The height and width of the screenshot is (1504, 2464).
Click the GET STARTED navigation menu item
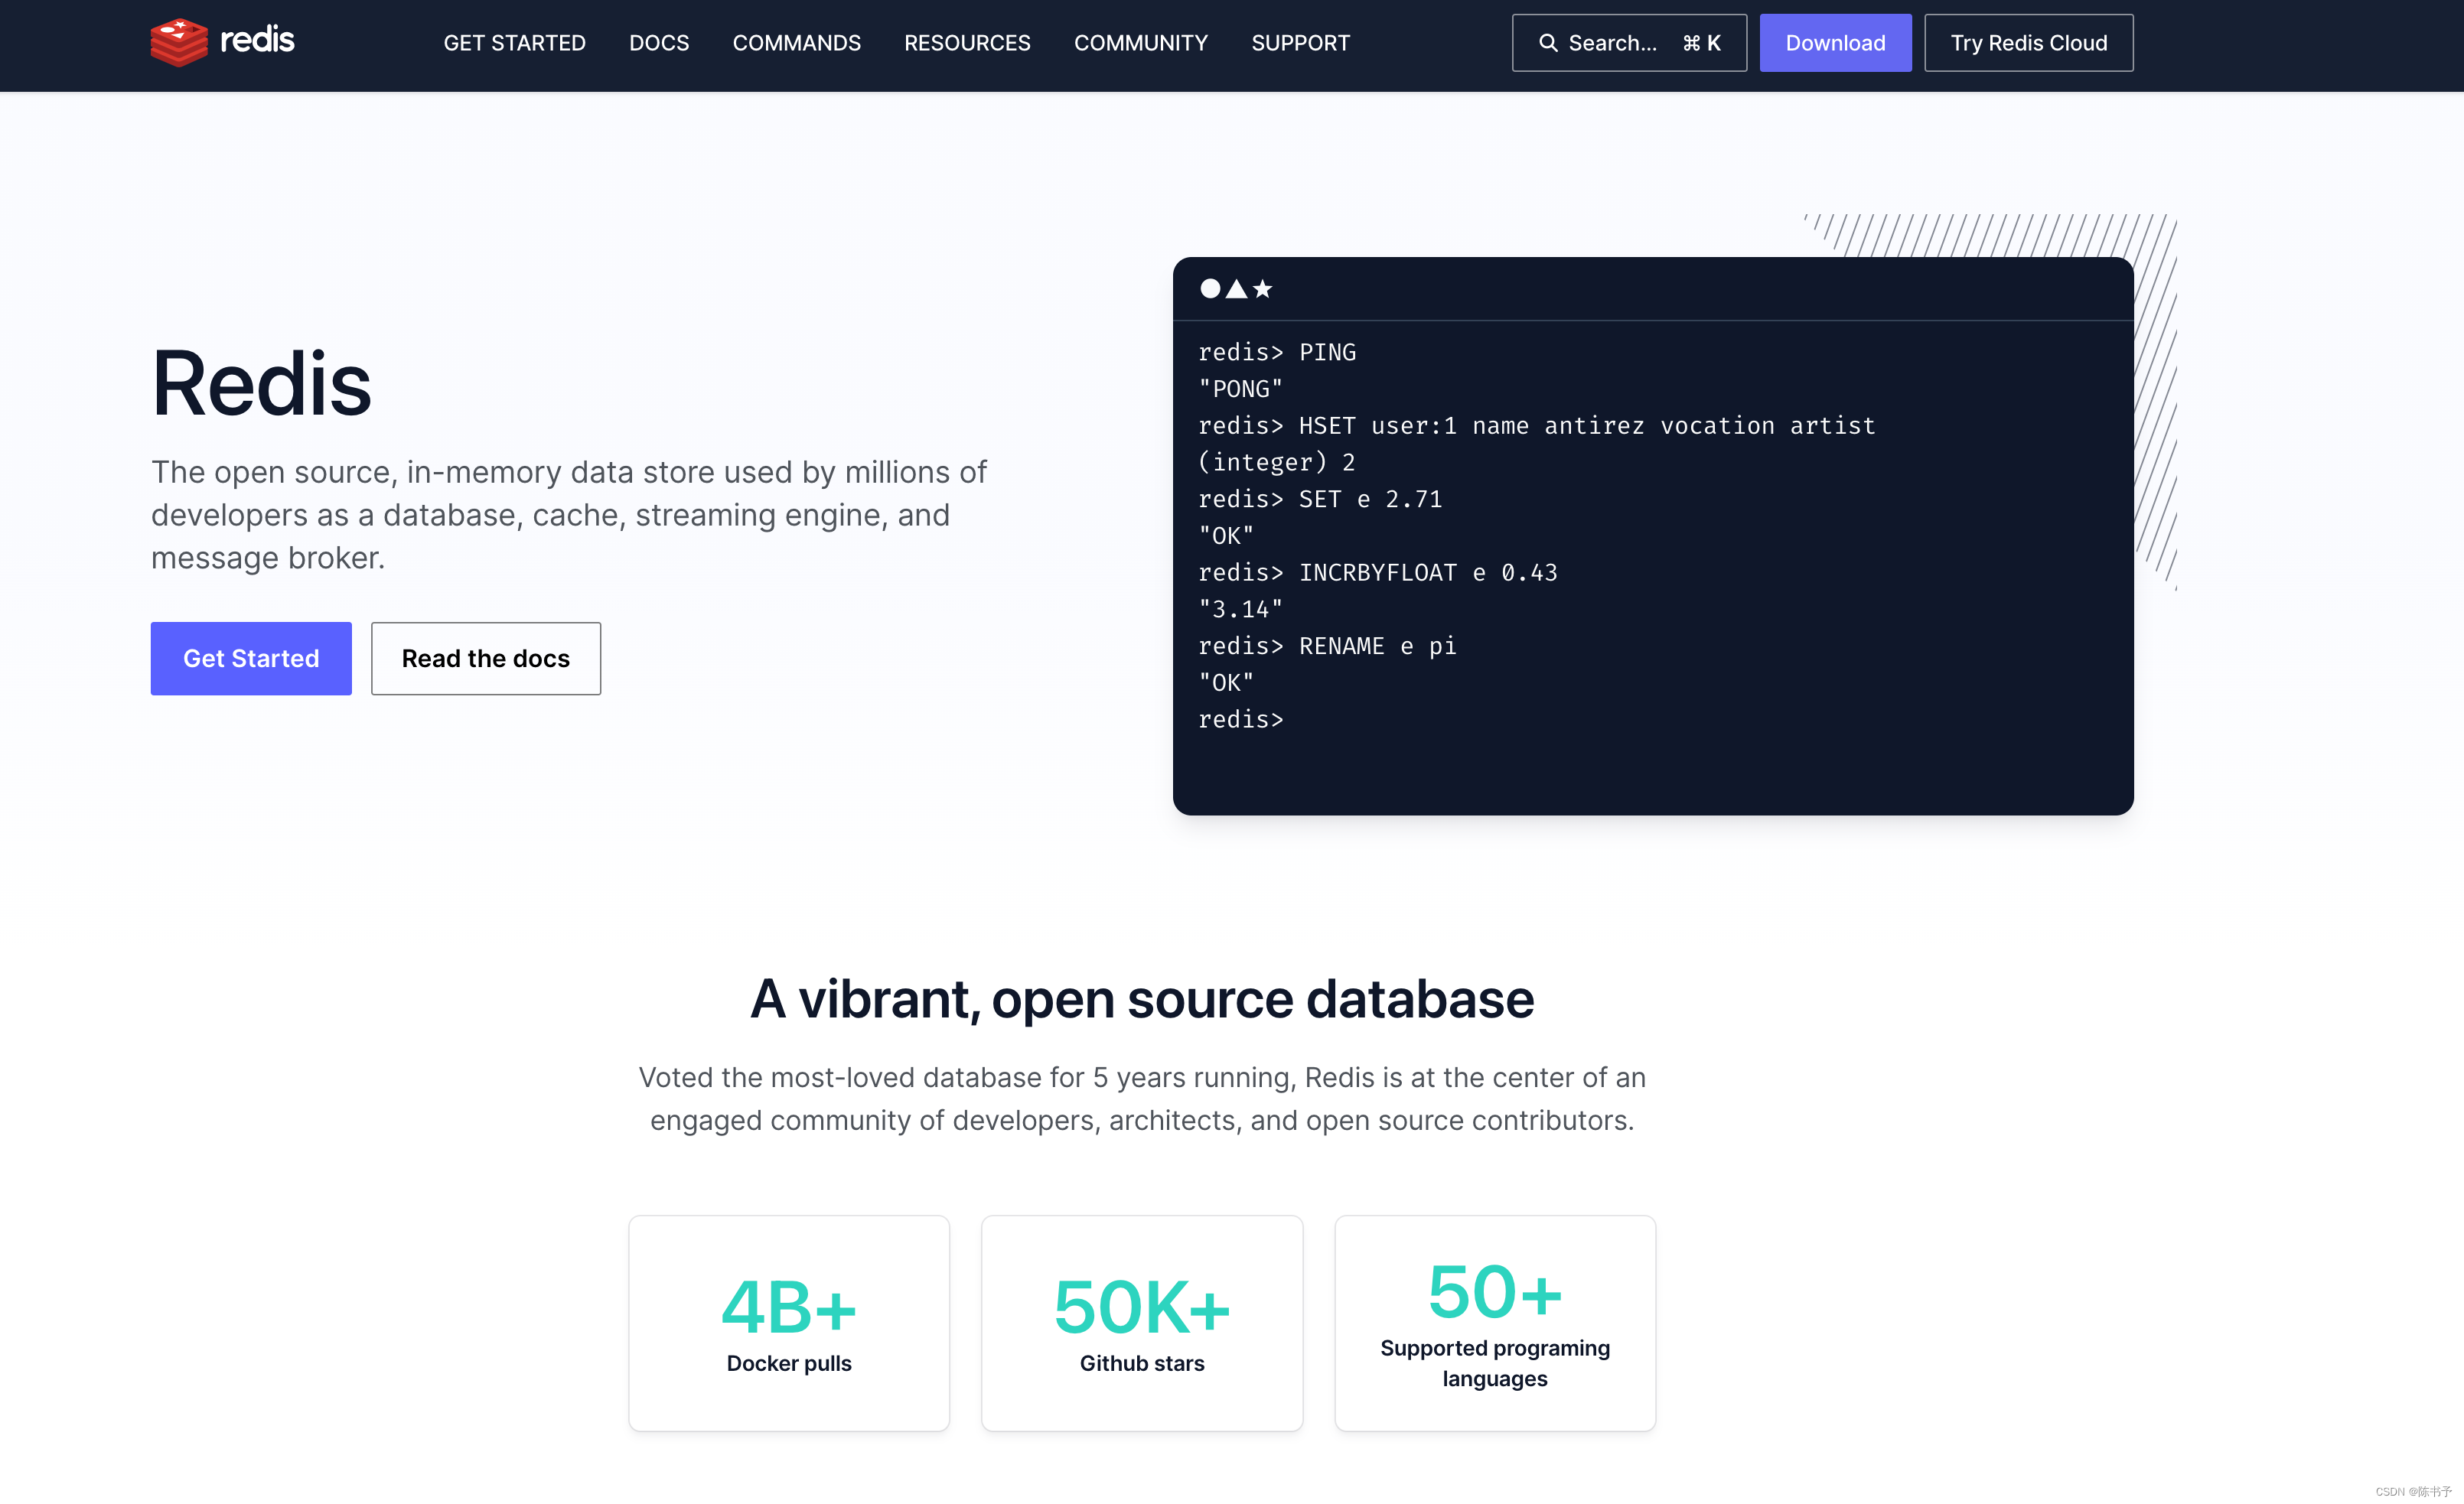click(516, 42)
